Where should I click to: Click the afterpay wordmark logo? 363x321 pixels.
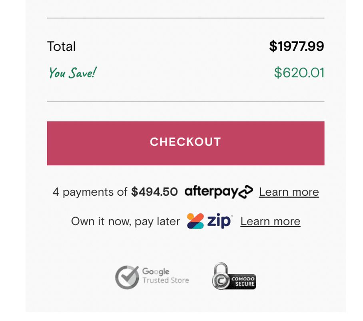coord(211,191)
